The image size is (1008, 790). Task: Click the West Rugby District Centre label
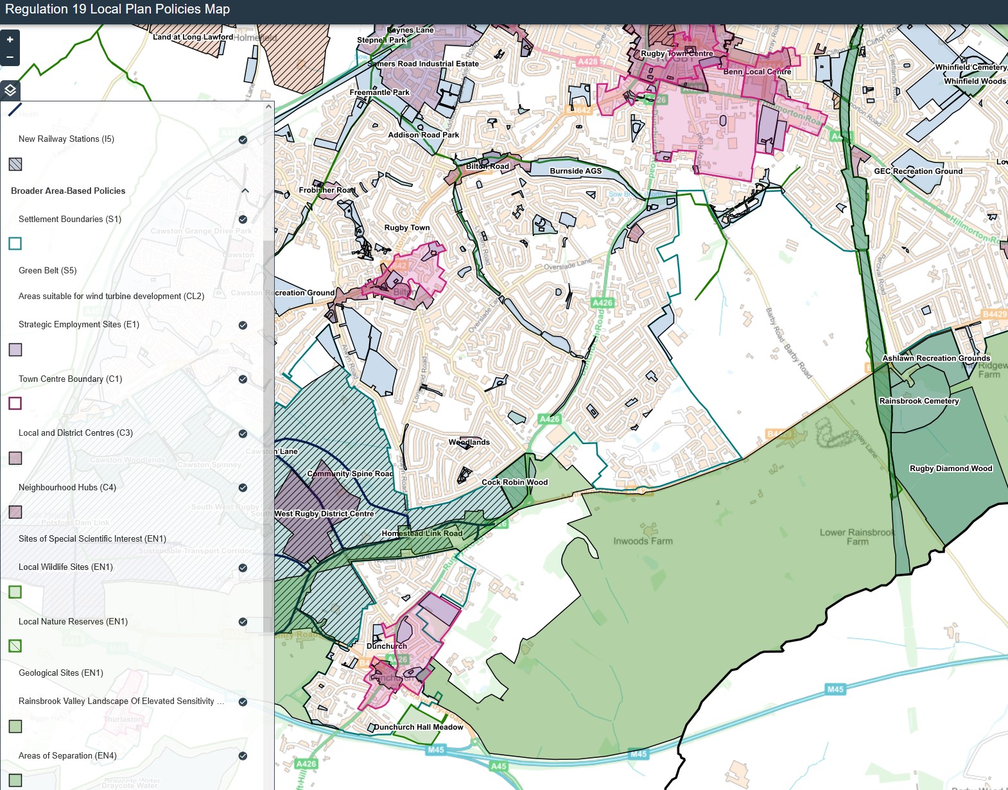pos(324,514)
